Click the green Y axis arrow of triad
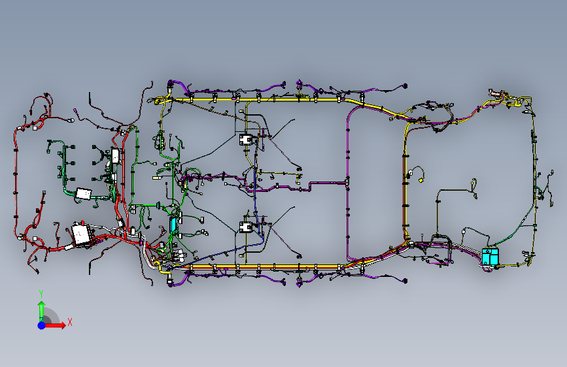 pyautogui.click(x=42, y=310)
